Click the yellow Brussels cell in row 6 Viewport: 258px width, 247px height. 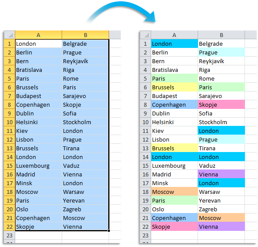[175, 87]
